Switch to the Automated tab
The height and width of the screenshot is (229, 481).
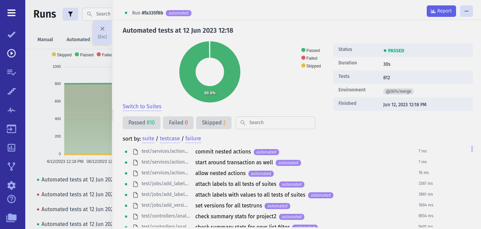coord(78,39)
